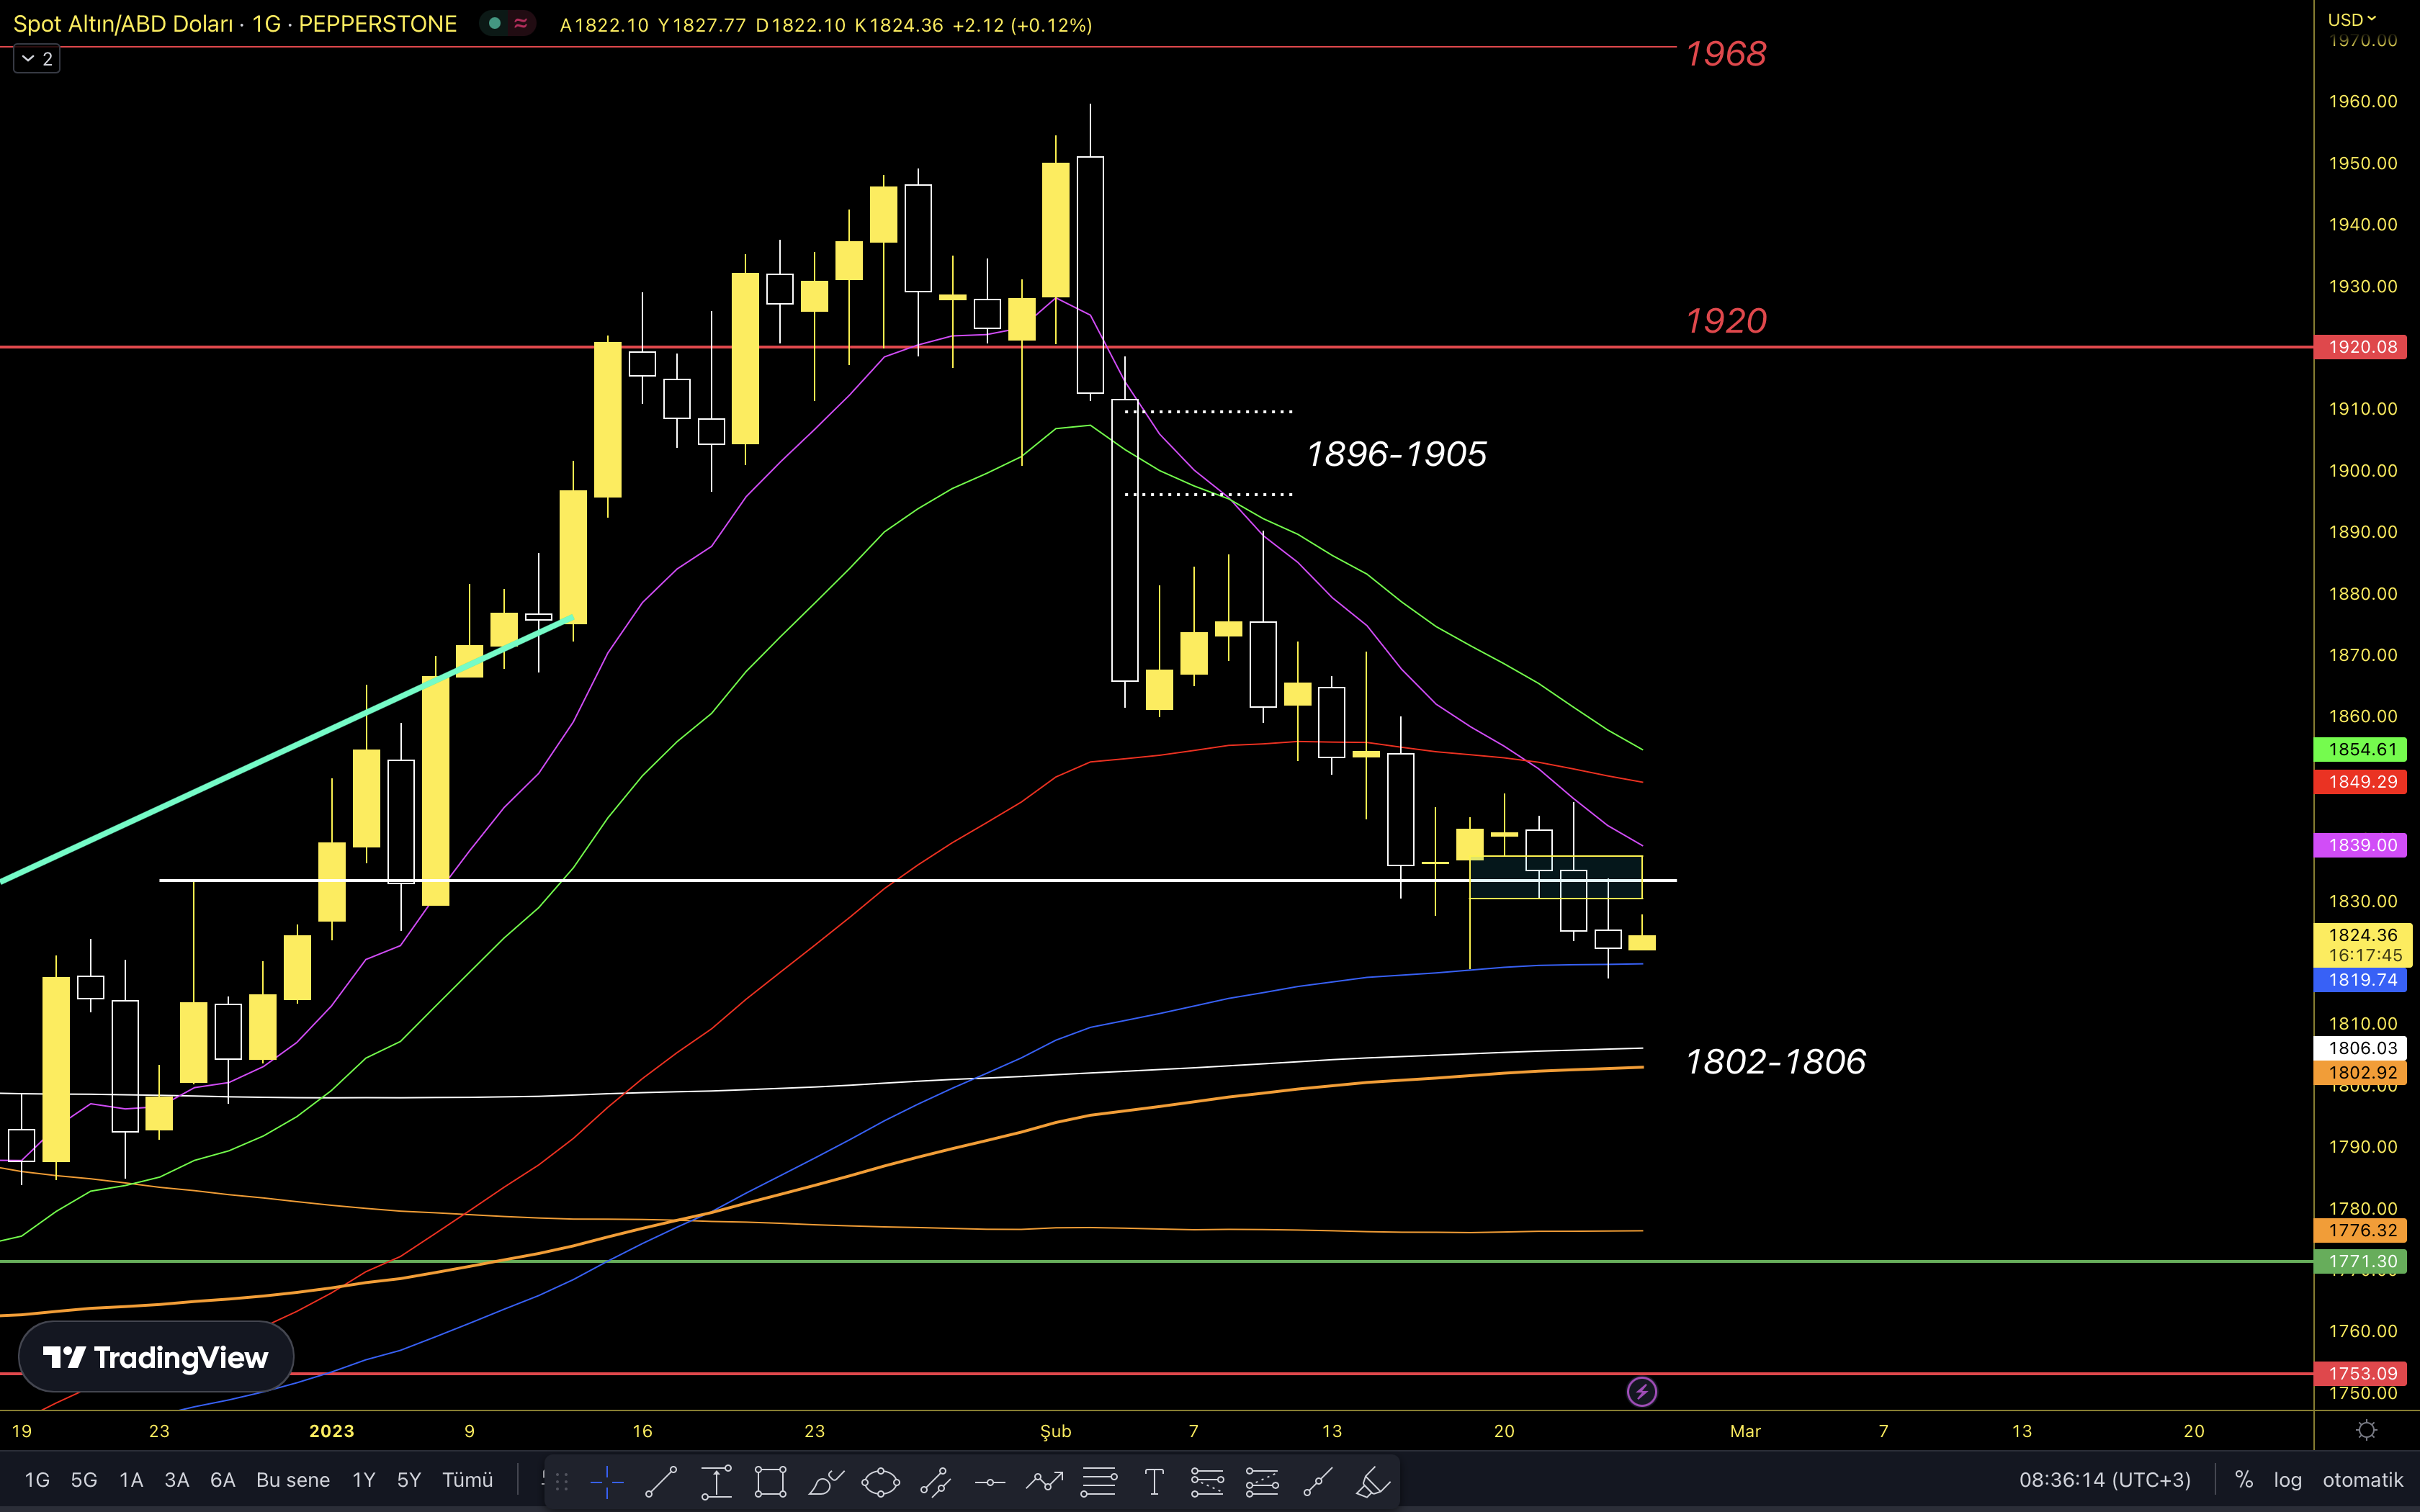Expand the collapsed indicator legend showing 2

coord(37,59)
